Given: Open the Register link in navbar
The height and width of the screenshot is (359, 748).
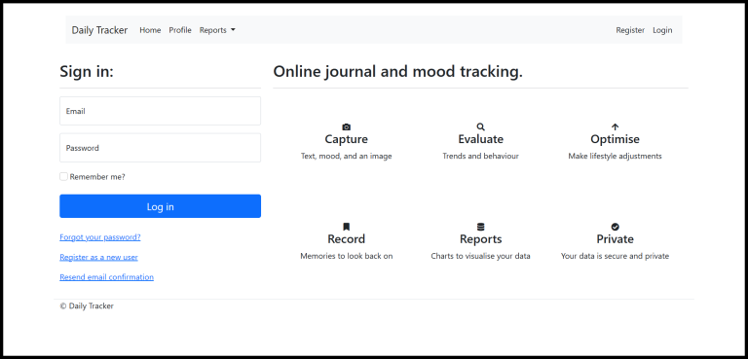Looking at the screenshot, I should click(630, 30).
